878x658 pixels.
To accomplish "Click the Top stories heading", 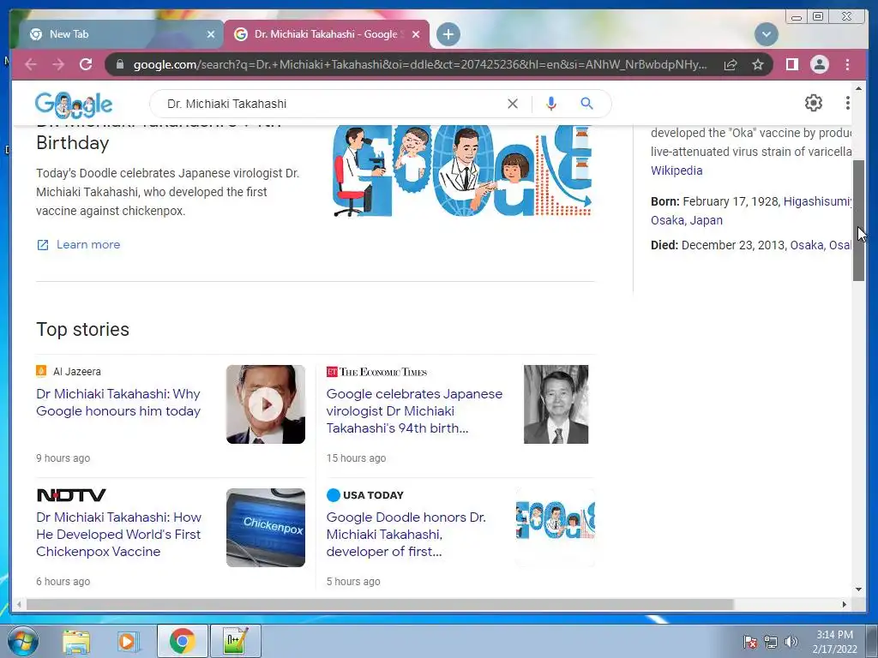I will [83, 330].
